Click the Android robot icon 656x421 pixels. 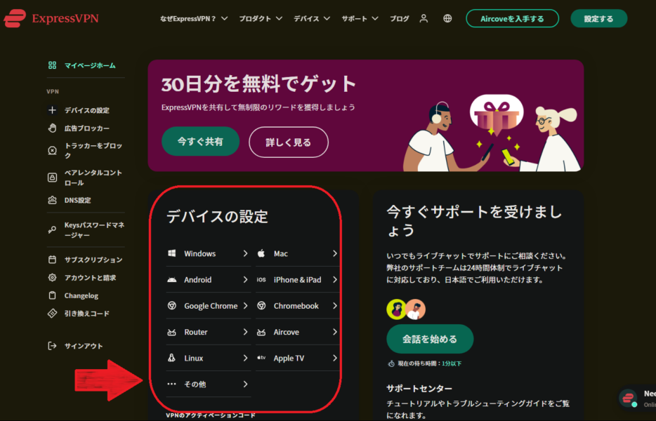(x=171, y=280)
